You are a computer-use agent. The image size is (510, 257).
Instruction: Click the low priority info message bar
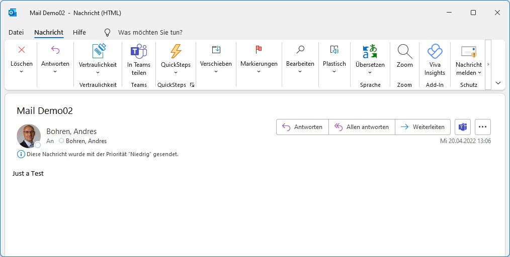pyautogui.click(x=98, y=154)
